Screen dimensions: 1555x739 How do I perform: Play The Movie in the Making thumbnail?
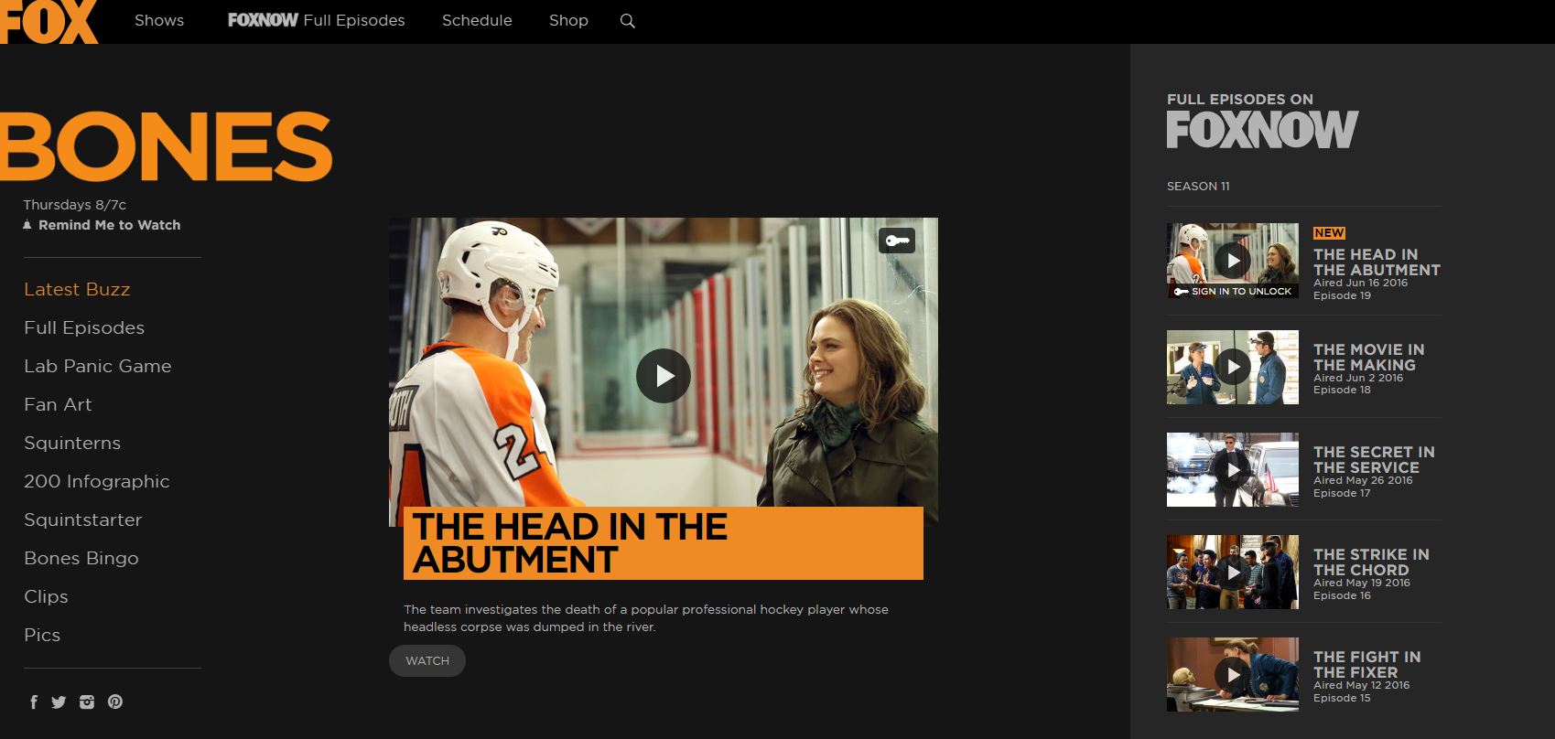tap(1232, 367)
